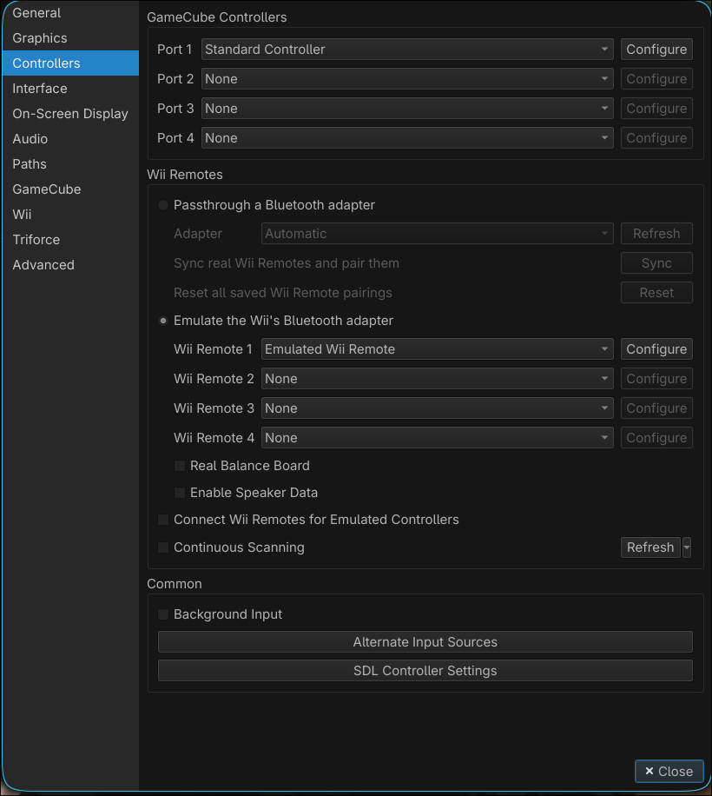
Task: Open Wii Remote 2 source dropdown
Action: (x=437, y=379)
